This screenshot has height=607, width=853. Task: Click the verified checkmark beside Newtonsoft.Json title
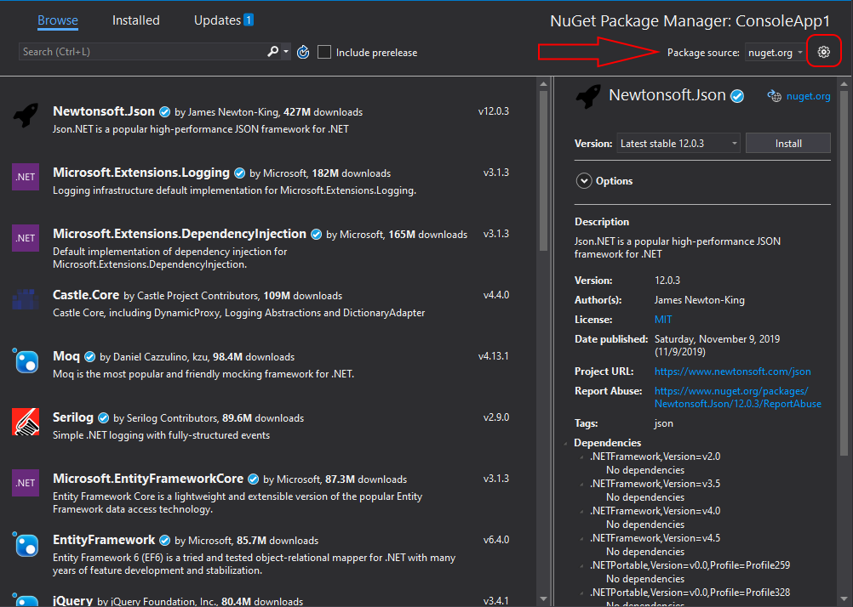pyautogui.click(x=737, y=95)
